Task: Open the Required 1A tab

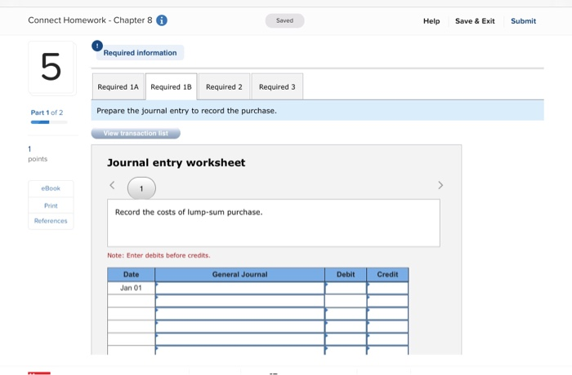Action: pos(118,86)
